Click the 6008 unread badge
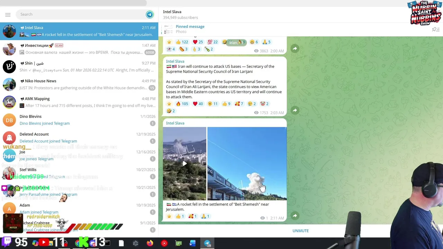 click(x=150, y=53)
